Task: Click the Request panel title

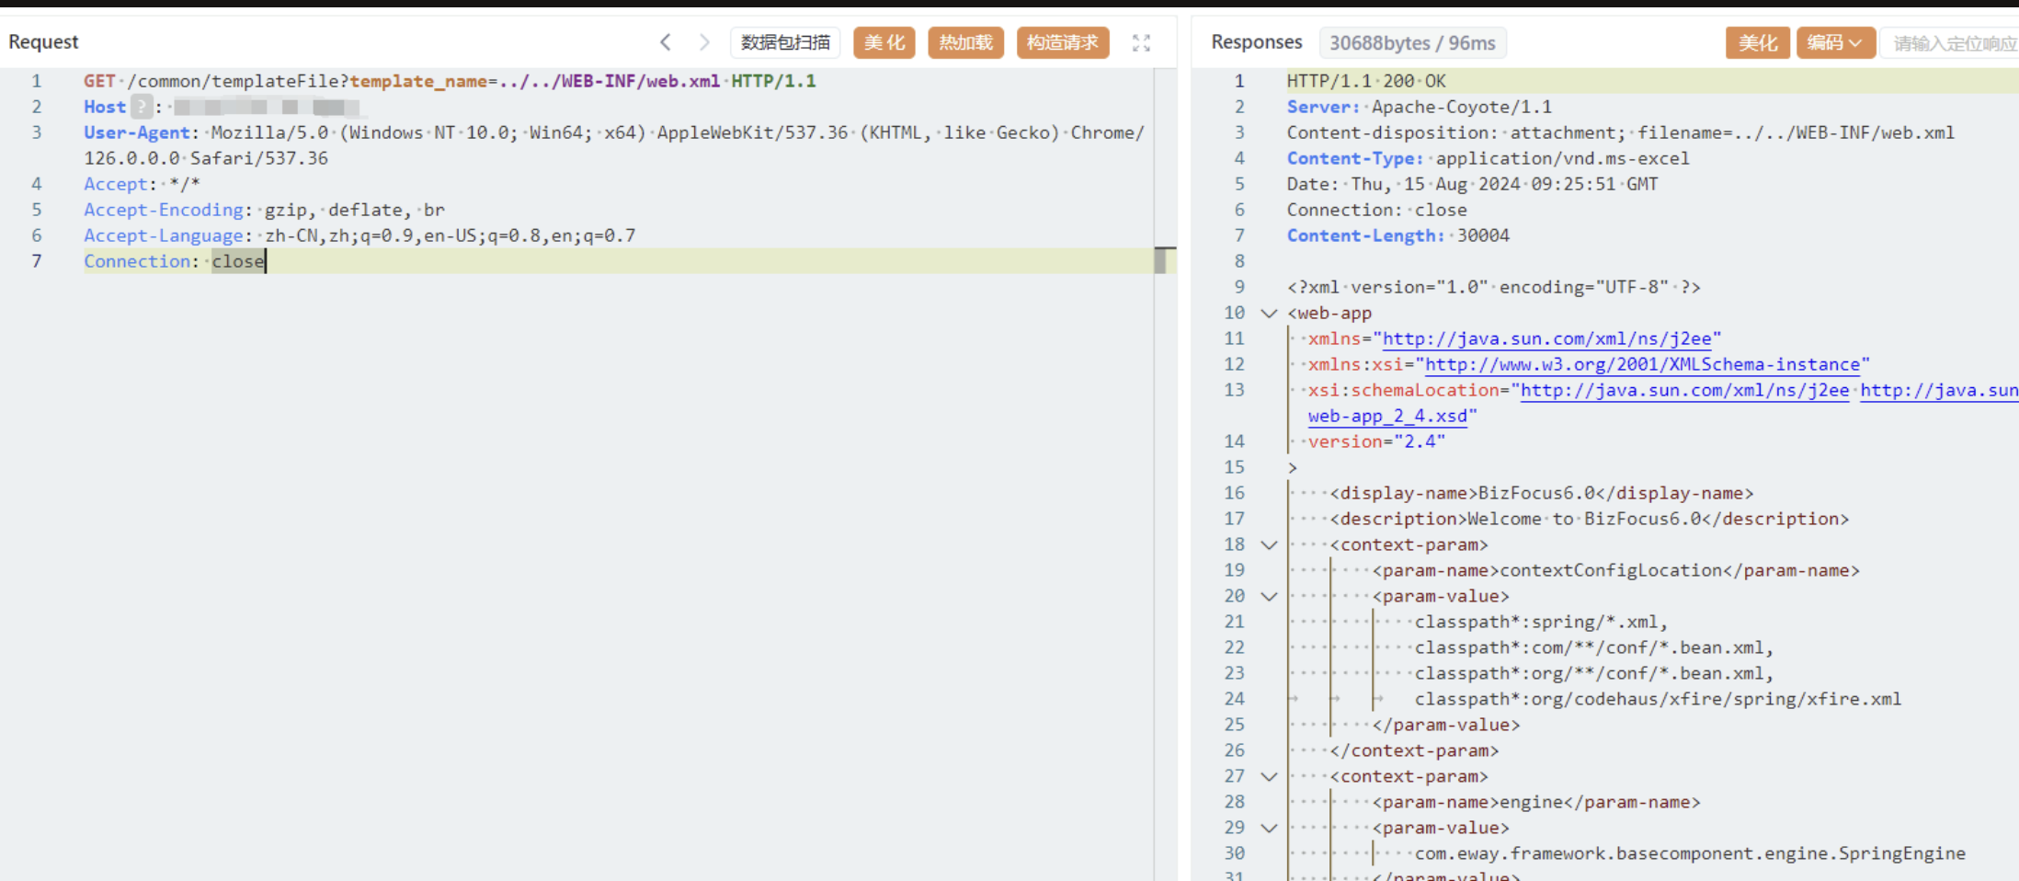Action: 43,41
